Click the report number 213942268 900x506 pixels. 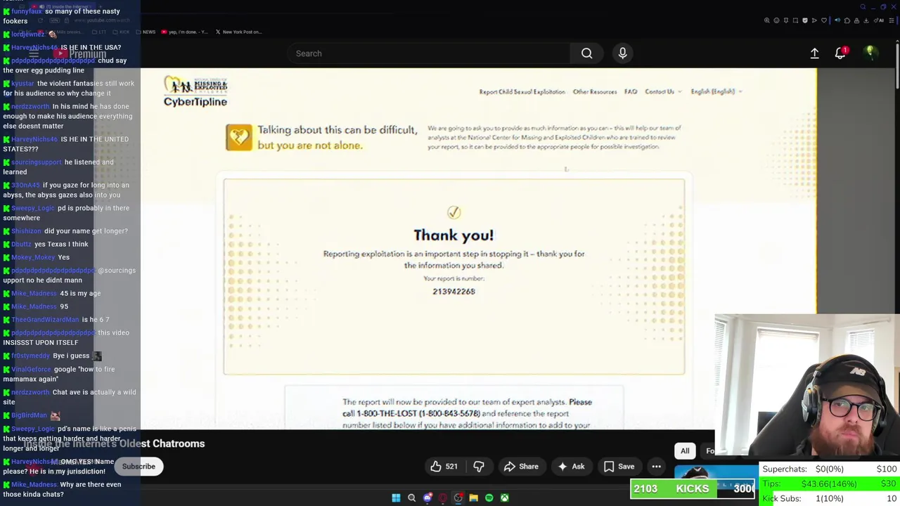(x=454, y=292)
